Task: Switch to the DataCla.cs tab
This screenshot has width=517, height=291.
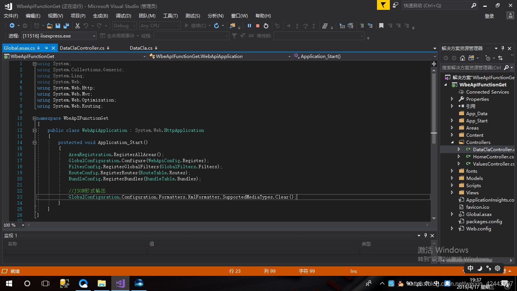Action: tap(141, 48)
